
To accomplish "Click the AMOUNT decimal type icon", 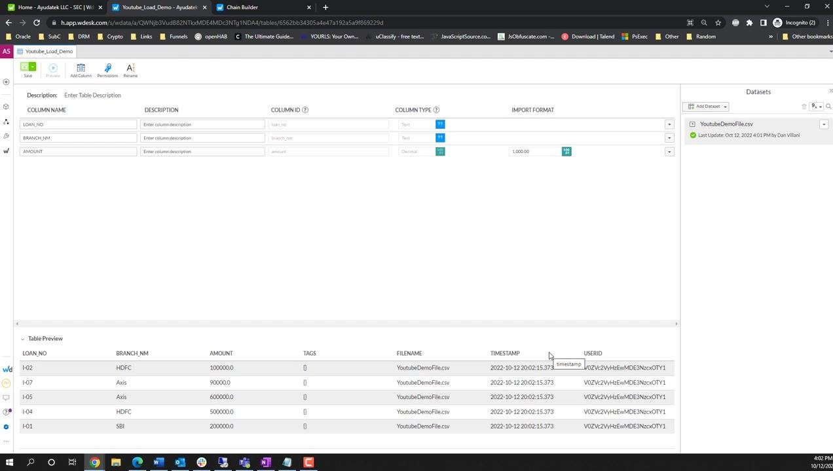I will (x=440, y=152).
